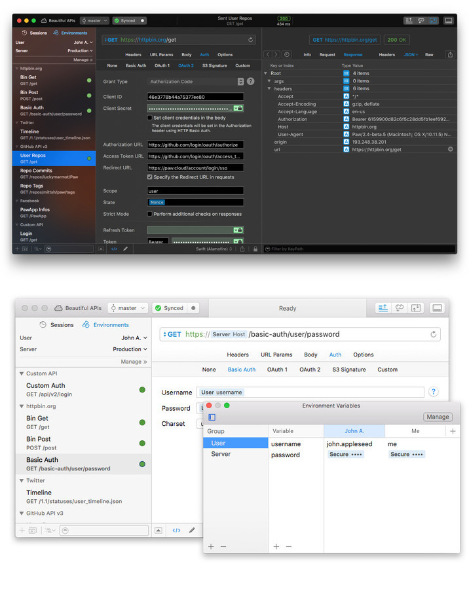Screen dimensions: 469x592
Task: Click the 200 OK status button
Action: (x=396, y=40)
